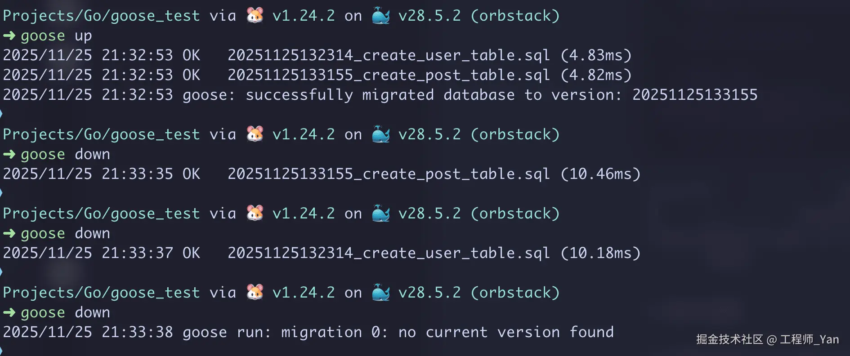The height and width of the screenshot is (356, 850).
Task: Click the green arrow before 'goose up'
Action: [x=9, y=36]
